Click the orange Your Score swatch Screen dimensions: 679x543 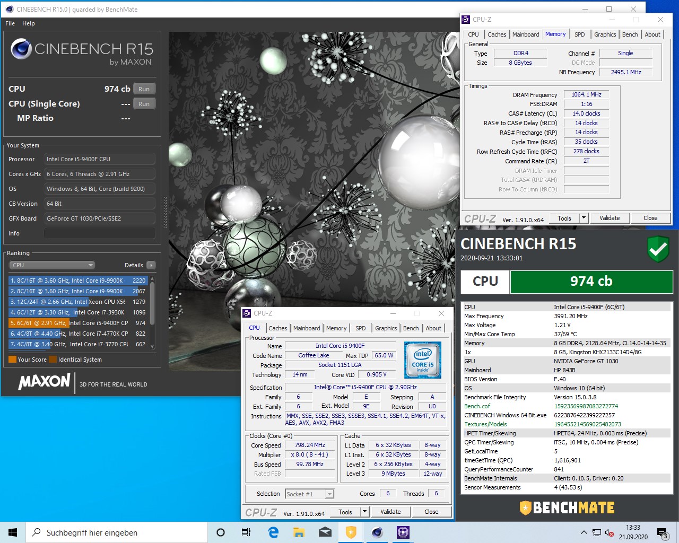tap(12, 360)
